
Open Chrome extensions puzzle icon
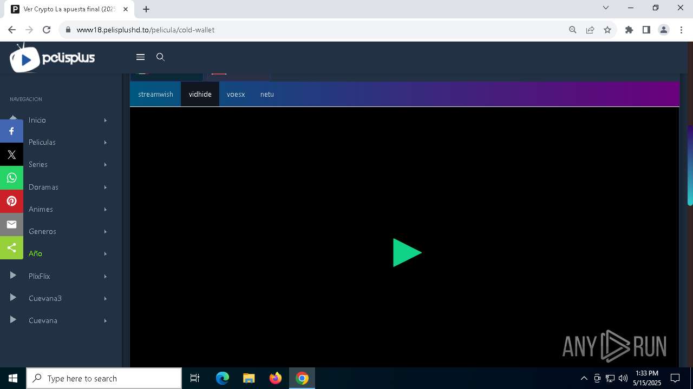coord(629,30)
